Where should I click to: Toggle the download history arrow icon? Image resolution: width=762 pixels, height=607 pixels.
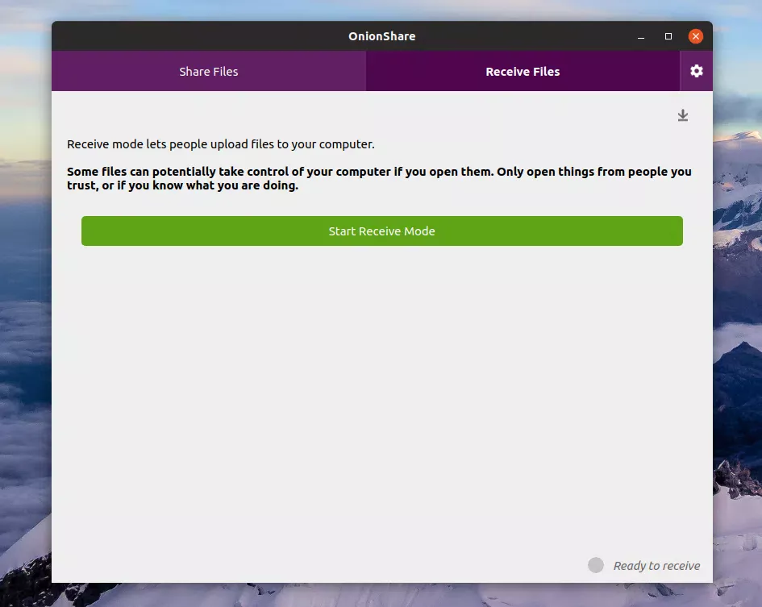[x=683, y=115]
